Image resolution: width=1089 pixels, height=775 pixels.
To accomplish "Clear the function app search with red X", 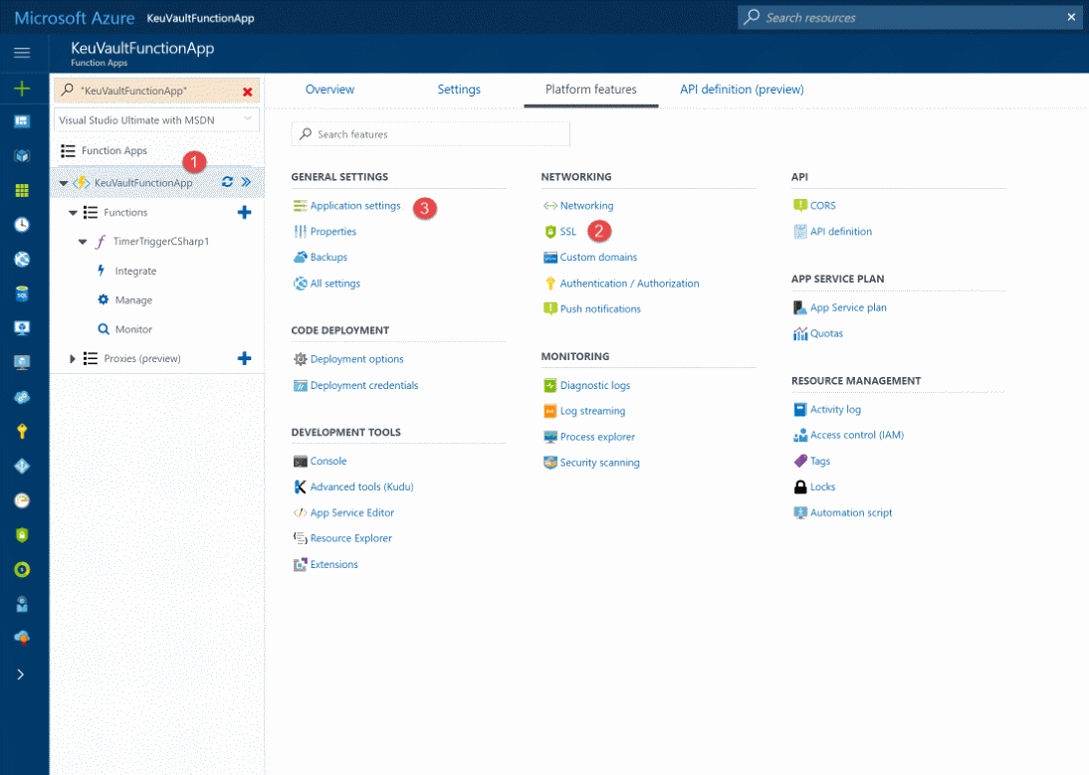I will click(x=247, y=92).
